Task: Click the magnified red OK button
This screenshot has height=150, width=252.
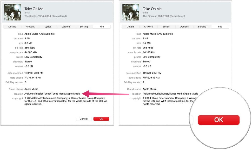Action: 219,120
